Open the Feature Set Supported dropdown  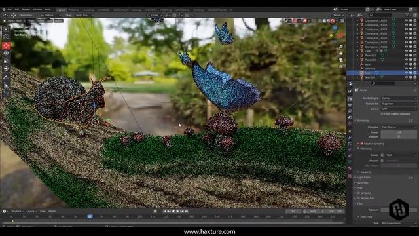point(399,104)
